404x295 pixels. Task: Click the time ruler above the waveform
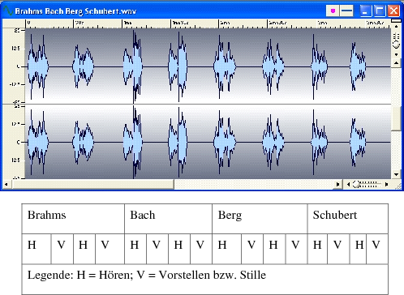208,24
